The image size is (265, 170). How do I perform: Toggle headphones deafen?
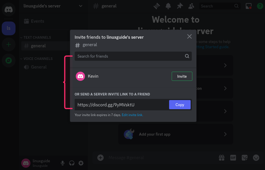pos(72,163)
